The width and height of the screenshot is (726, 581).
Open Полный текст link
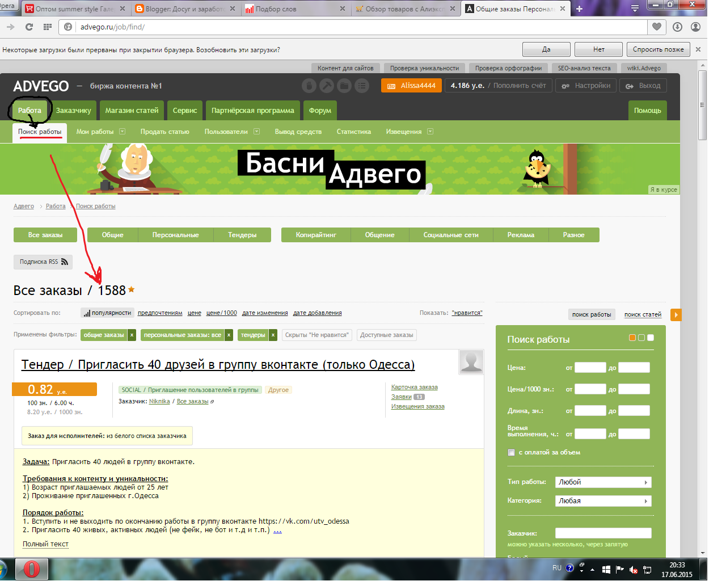tap(45, 544)
